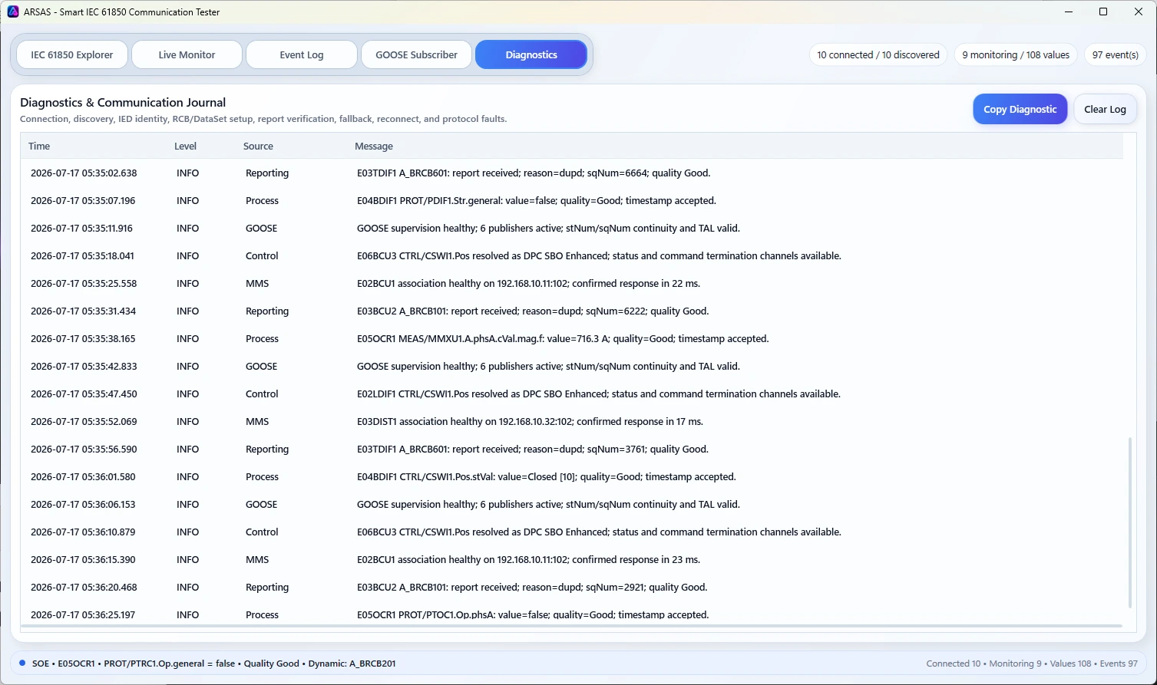Viewport: 1157px width, 685px height.
Task: Click the message containing sqNum=6222
Action: [533, 311]
